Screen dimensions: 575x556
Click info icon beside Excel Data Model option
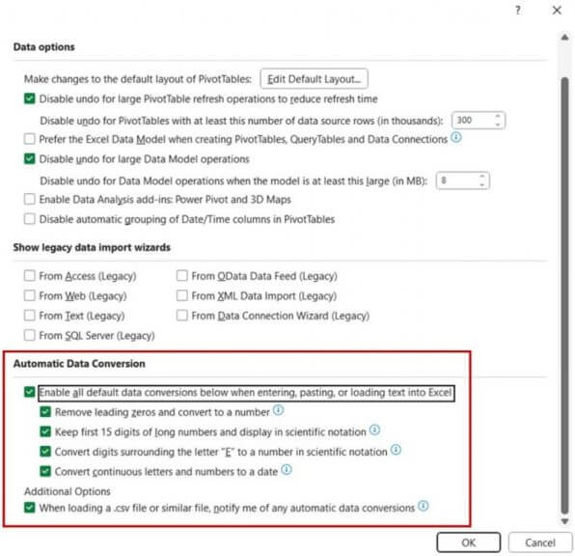coord(455,138)
